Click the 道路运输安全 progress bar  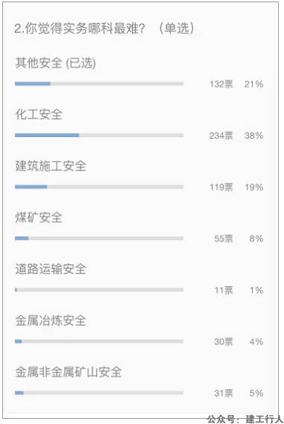[99, 290]
